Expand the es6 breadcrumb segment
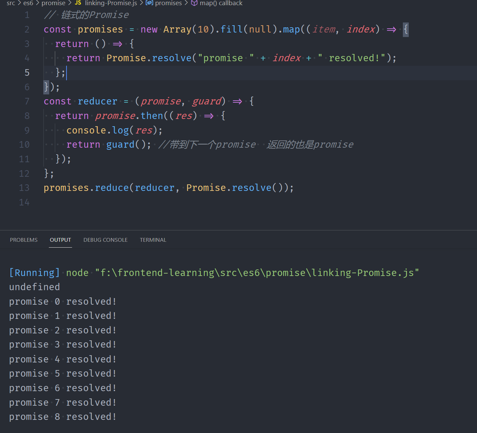This screenshot has width=477, height=433. pos(28,3)
